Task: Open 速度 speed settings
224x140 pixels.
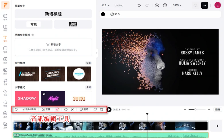Action: coord(46,109)
